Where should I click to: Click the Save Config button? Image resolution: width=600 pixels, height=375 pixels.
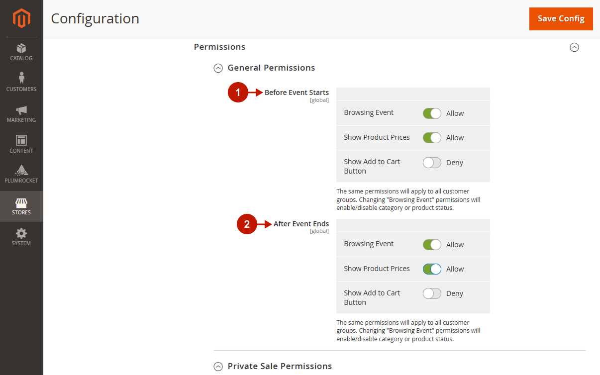561,18
